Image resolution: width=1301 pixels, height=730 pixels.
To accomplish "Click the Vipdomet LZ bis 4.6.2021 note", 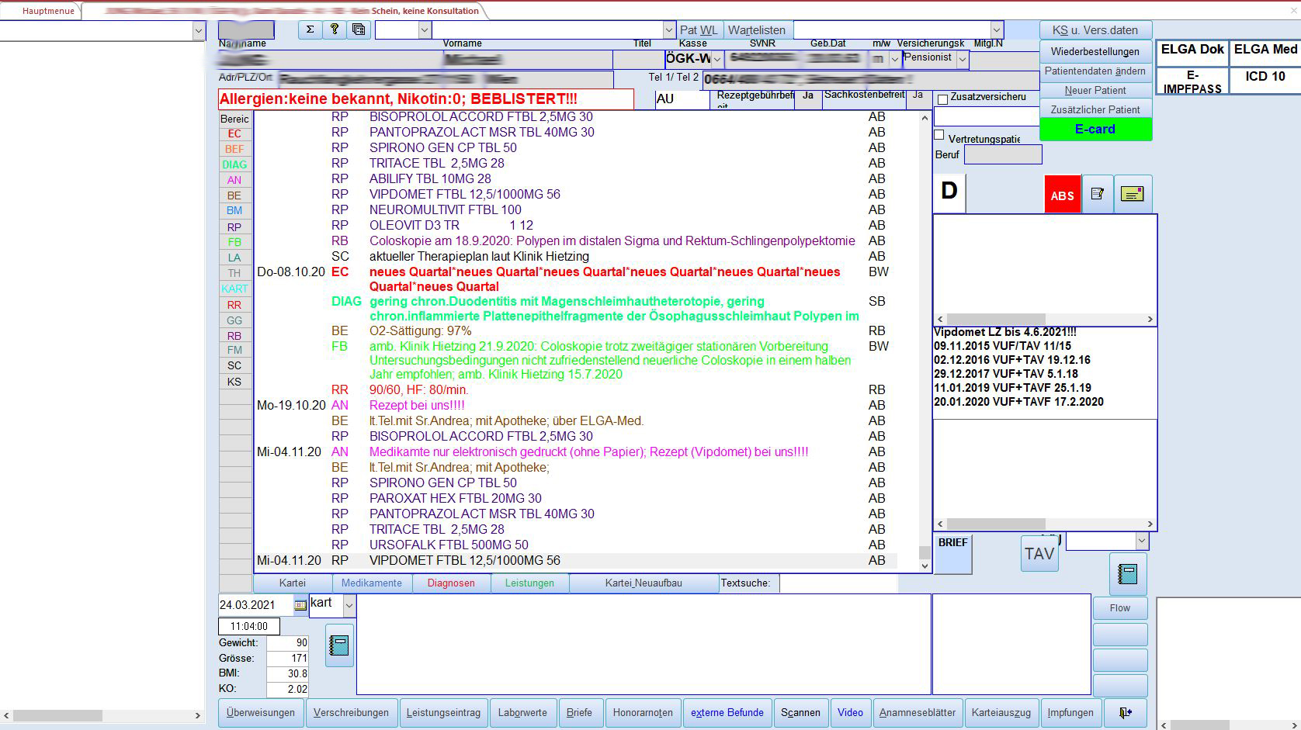I will [1005, 332].
